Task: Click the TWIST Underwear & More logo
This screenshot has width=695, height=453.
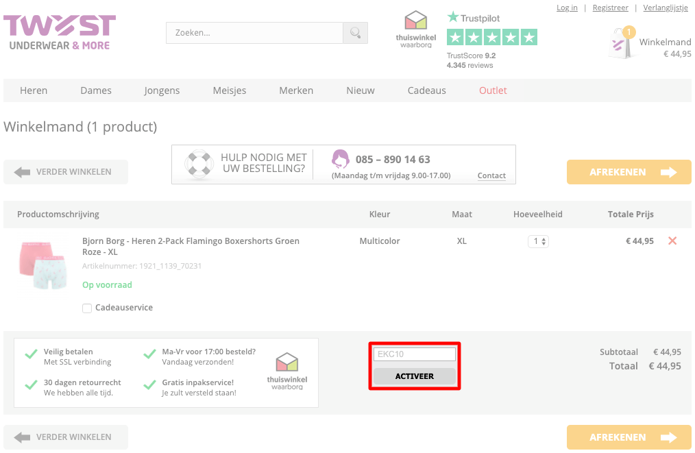Action: 60,32
